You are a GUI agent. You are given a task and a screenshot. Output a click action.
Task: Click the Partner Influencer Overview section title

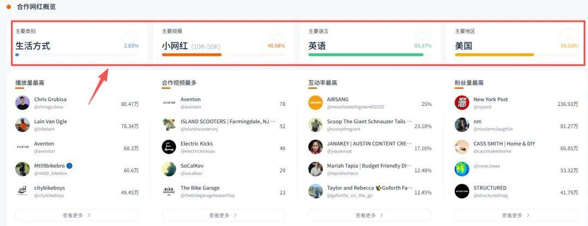pyautogui.click(x=36, y=7)
